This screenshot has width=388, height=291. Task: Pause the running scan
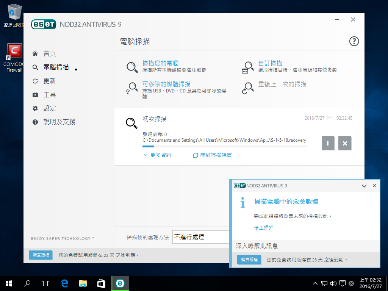(328, 143)
